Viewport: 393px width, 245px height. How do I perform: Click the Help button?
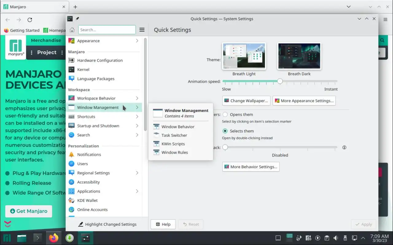(x=163, y=224)
